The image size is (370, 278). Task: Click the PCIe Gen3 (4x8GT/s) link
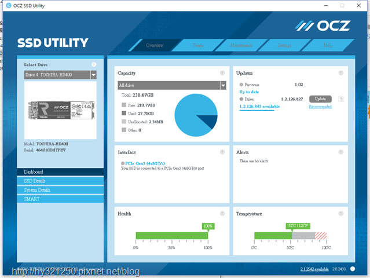pos(145,163)
